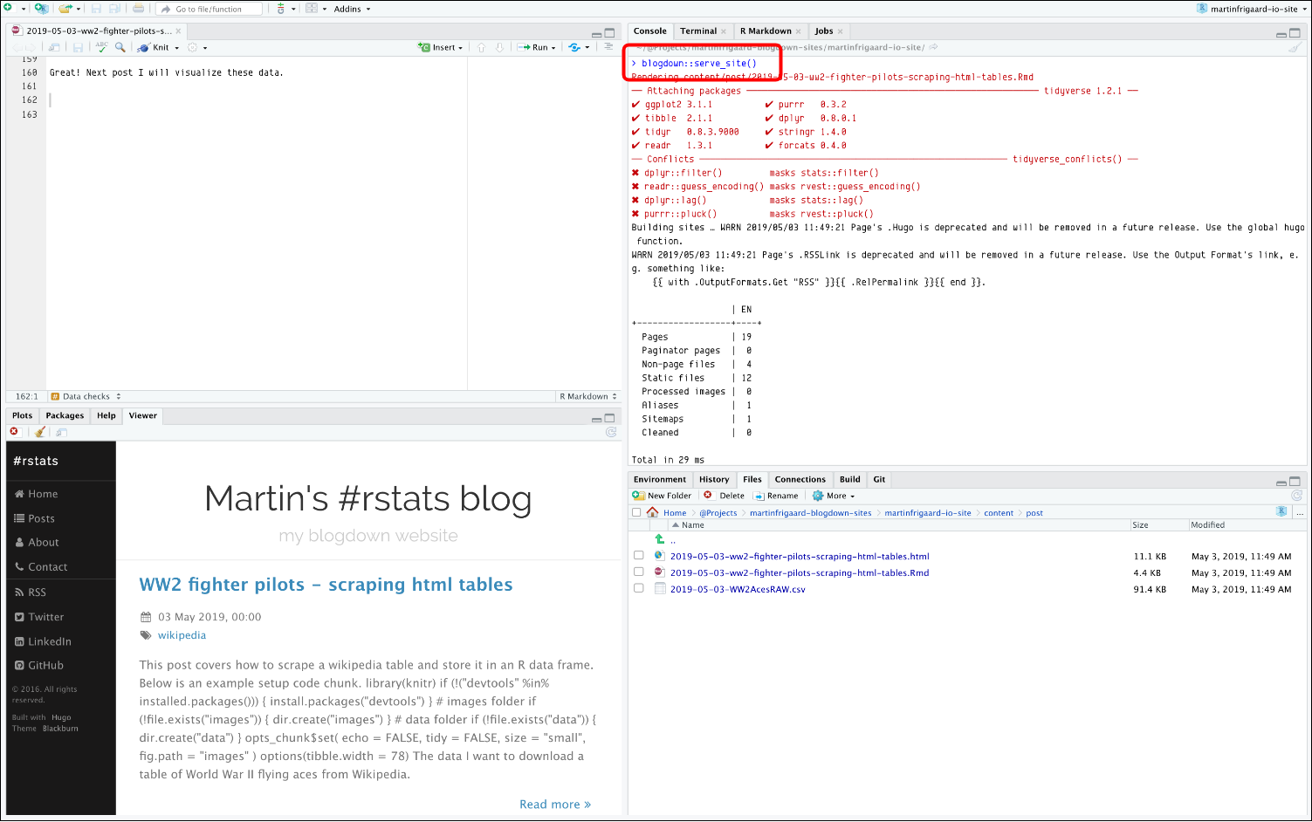The height and width of the screenshot is (822, 1312).
Task: Open the Terminal tab
Action: pos(700,31)
